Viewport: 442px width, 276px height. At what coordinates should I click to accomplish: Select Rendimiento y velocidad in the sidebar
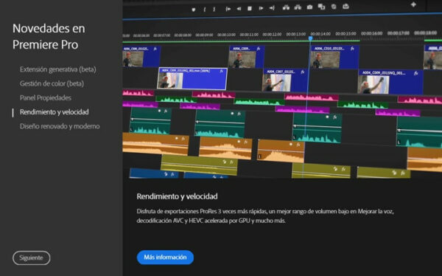[54, 112]
